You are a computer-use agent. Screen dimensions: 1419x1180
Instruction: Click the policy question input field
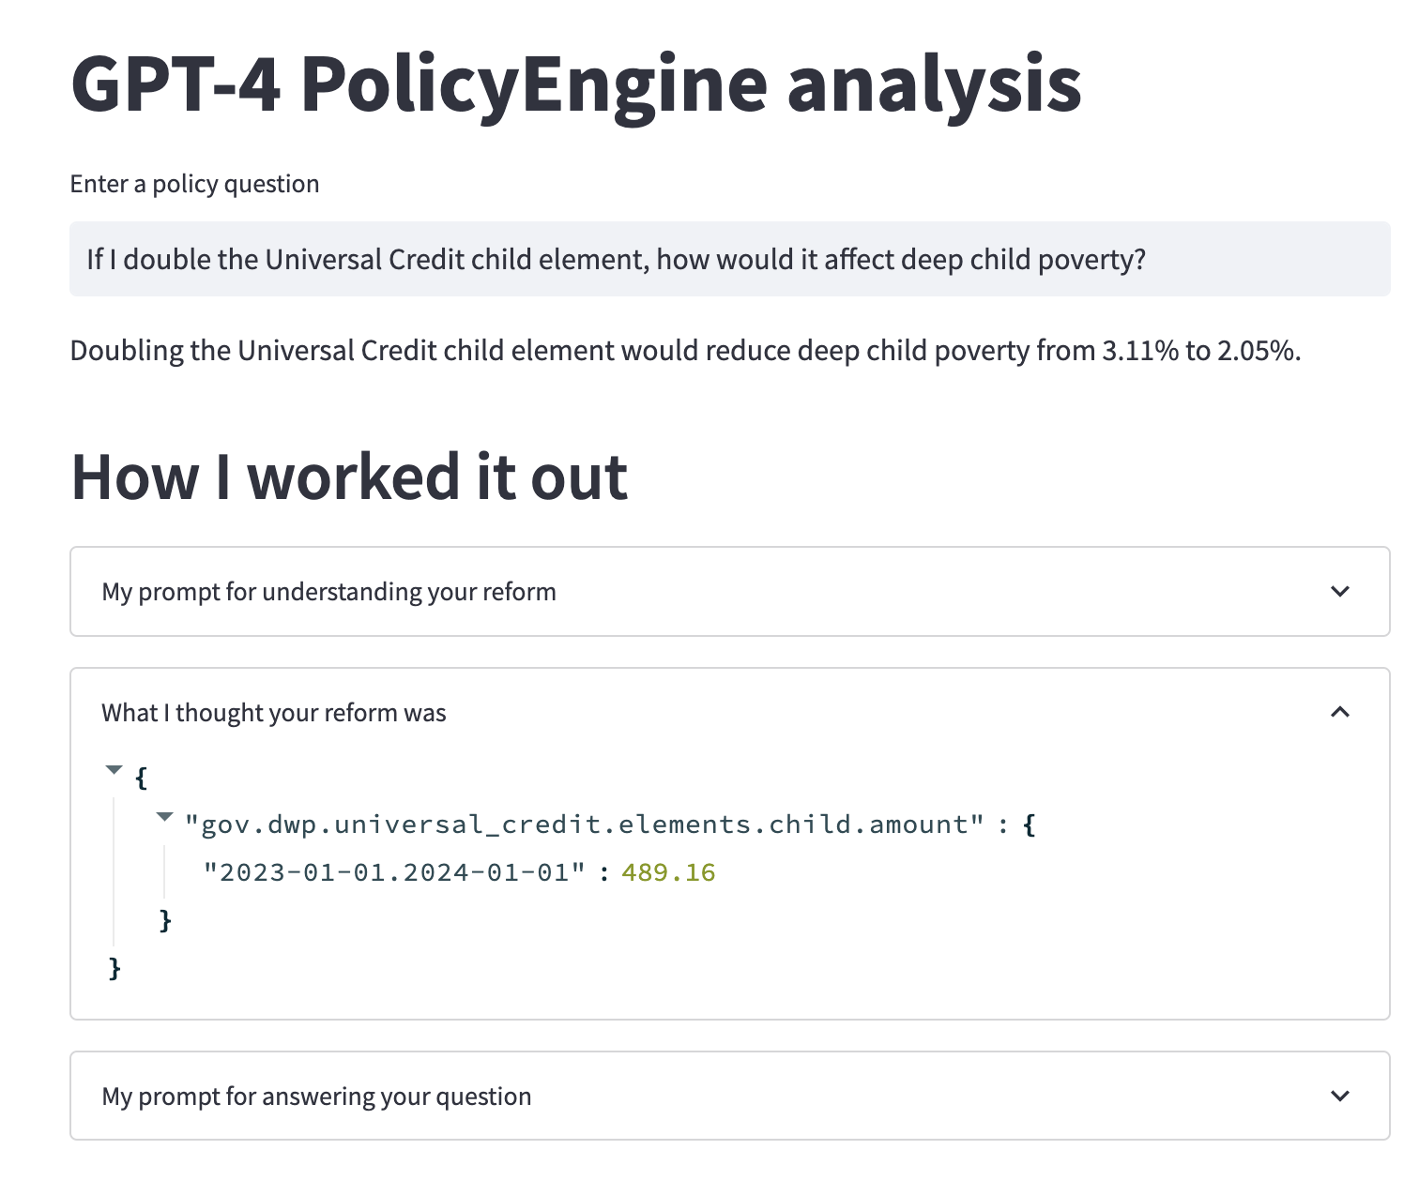[729, 259]
